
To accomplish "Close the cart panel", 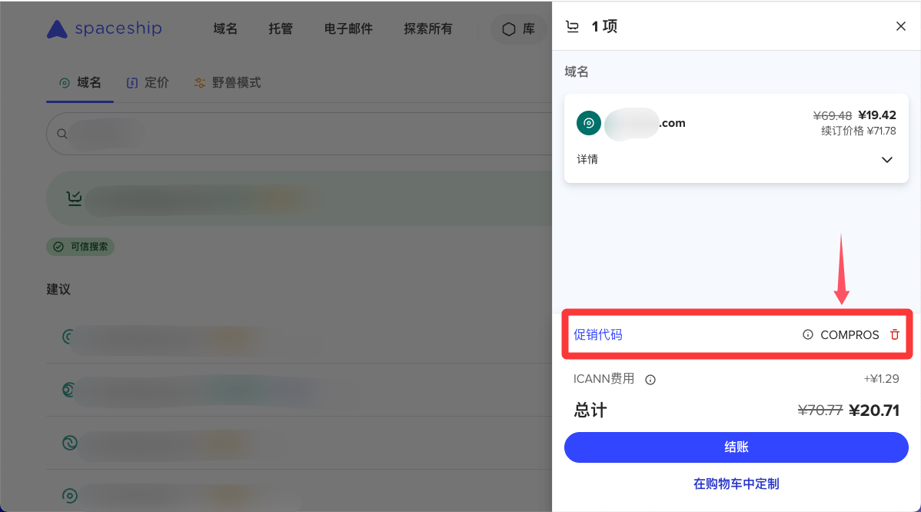I will (901, 26).
